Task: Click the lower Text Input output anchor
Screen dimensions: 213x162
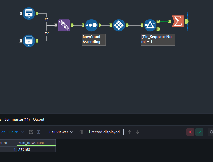Action: 37,41
